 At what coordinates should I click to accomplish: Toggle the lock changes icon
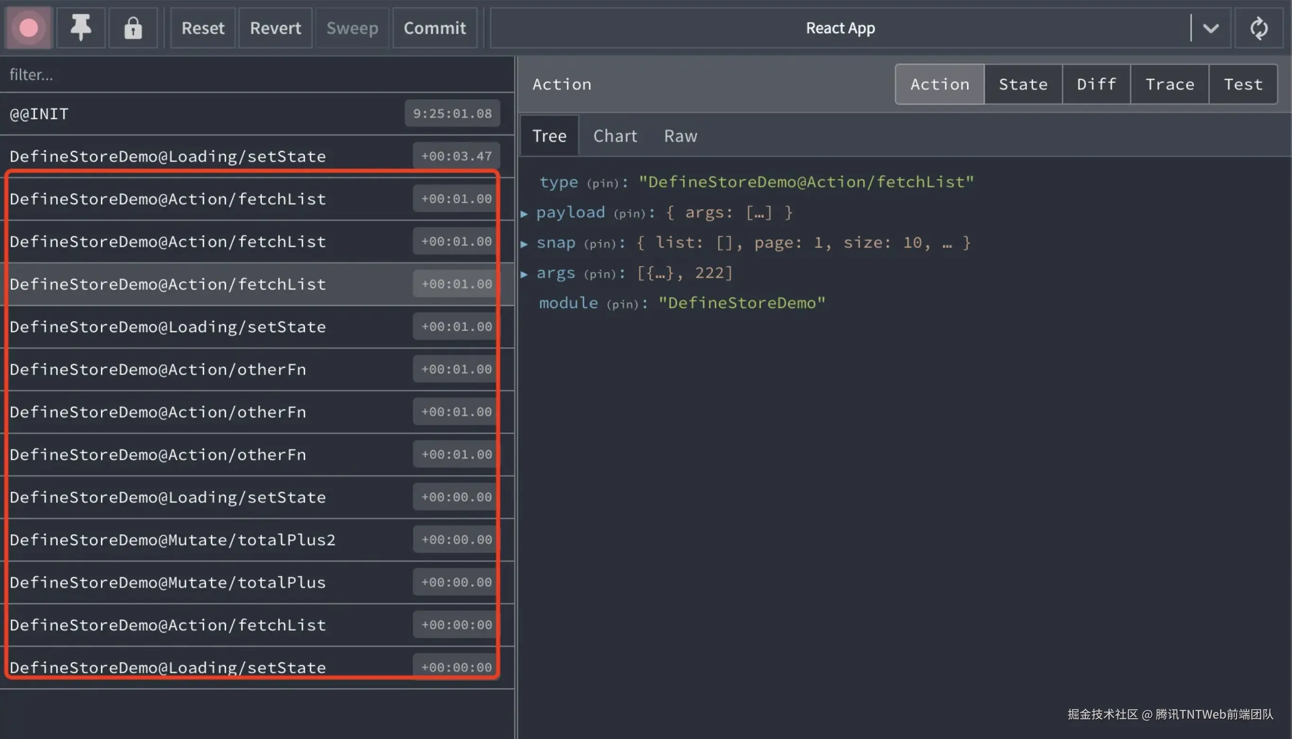(x=133, y=28)
